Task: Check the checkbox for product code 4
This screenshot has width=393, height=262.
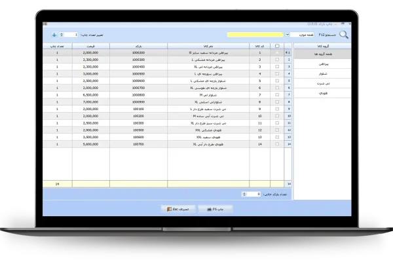Action: click(277, 74)
